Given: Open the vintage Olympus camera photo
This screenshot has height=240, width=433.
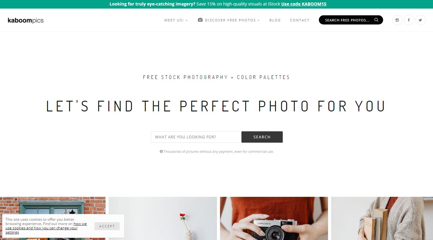Looking at the screenshot, I should point(274,218).
